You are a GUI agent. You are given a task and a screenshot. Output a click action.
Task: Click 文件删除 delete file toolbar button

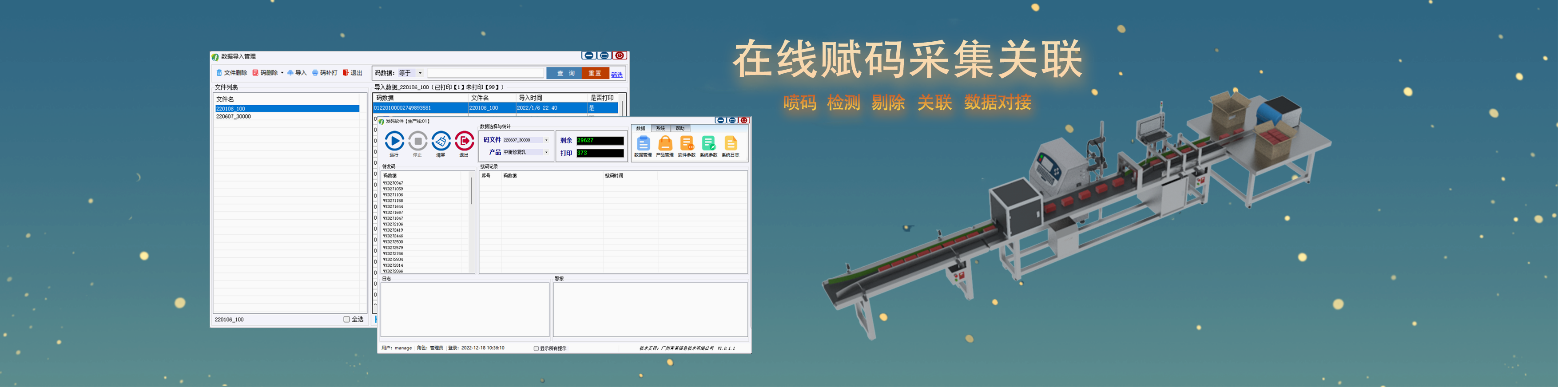click(232, 73)
